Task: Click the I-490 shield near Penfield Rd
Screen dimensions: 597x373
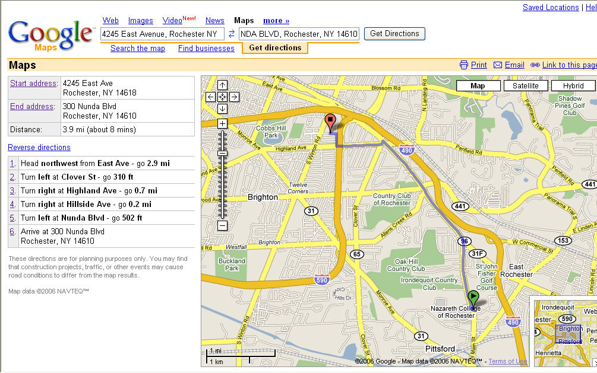Action: pos(407,149)
